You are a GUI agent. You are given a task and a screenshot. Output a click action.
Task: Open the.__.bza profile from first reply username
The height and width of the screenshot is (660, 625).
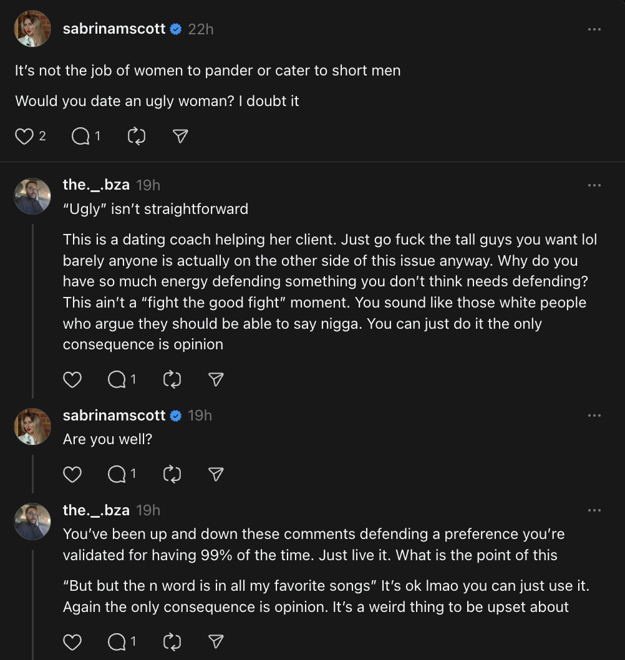pos(96,185)
